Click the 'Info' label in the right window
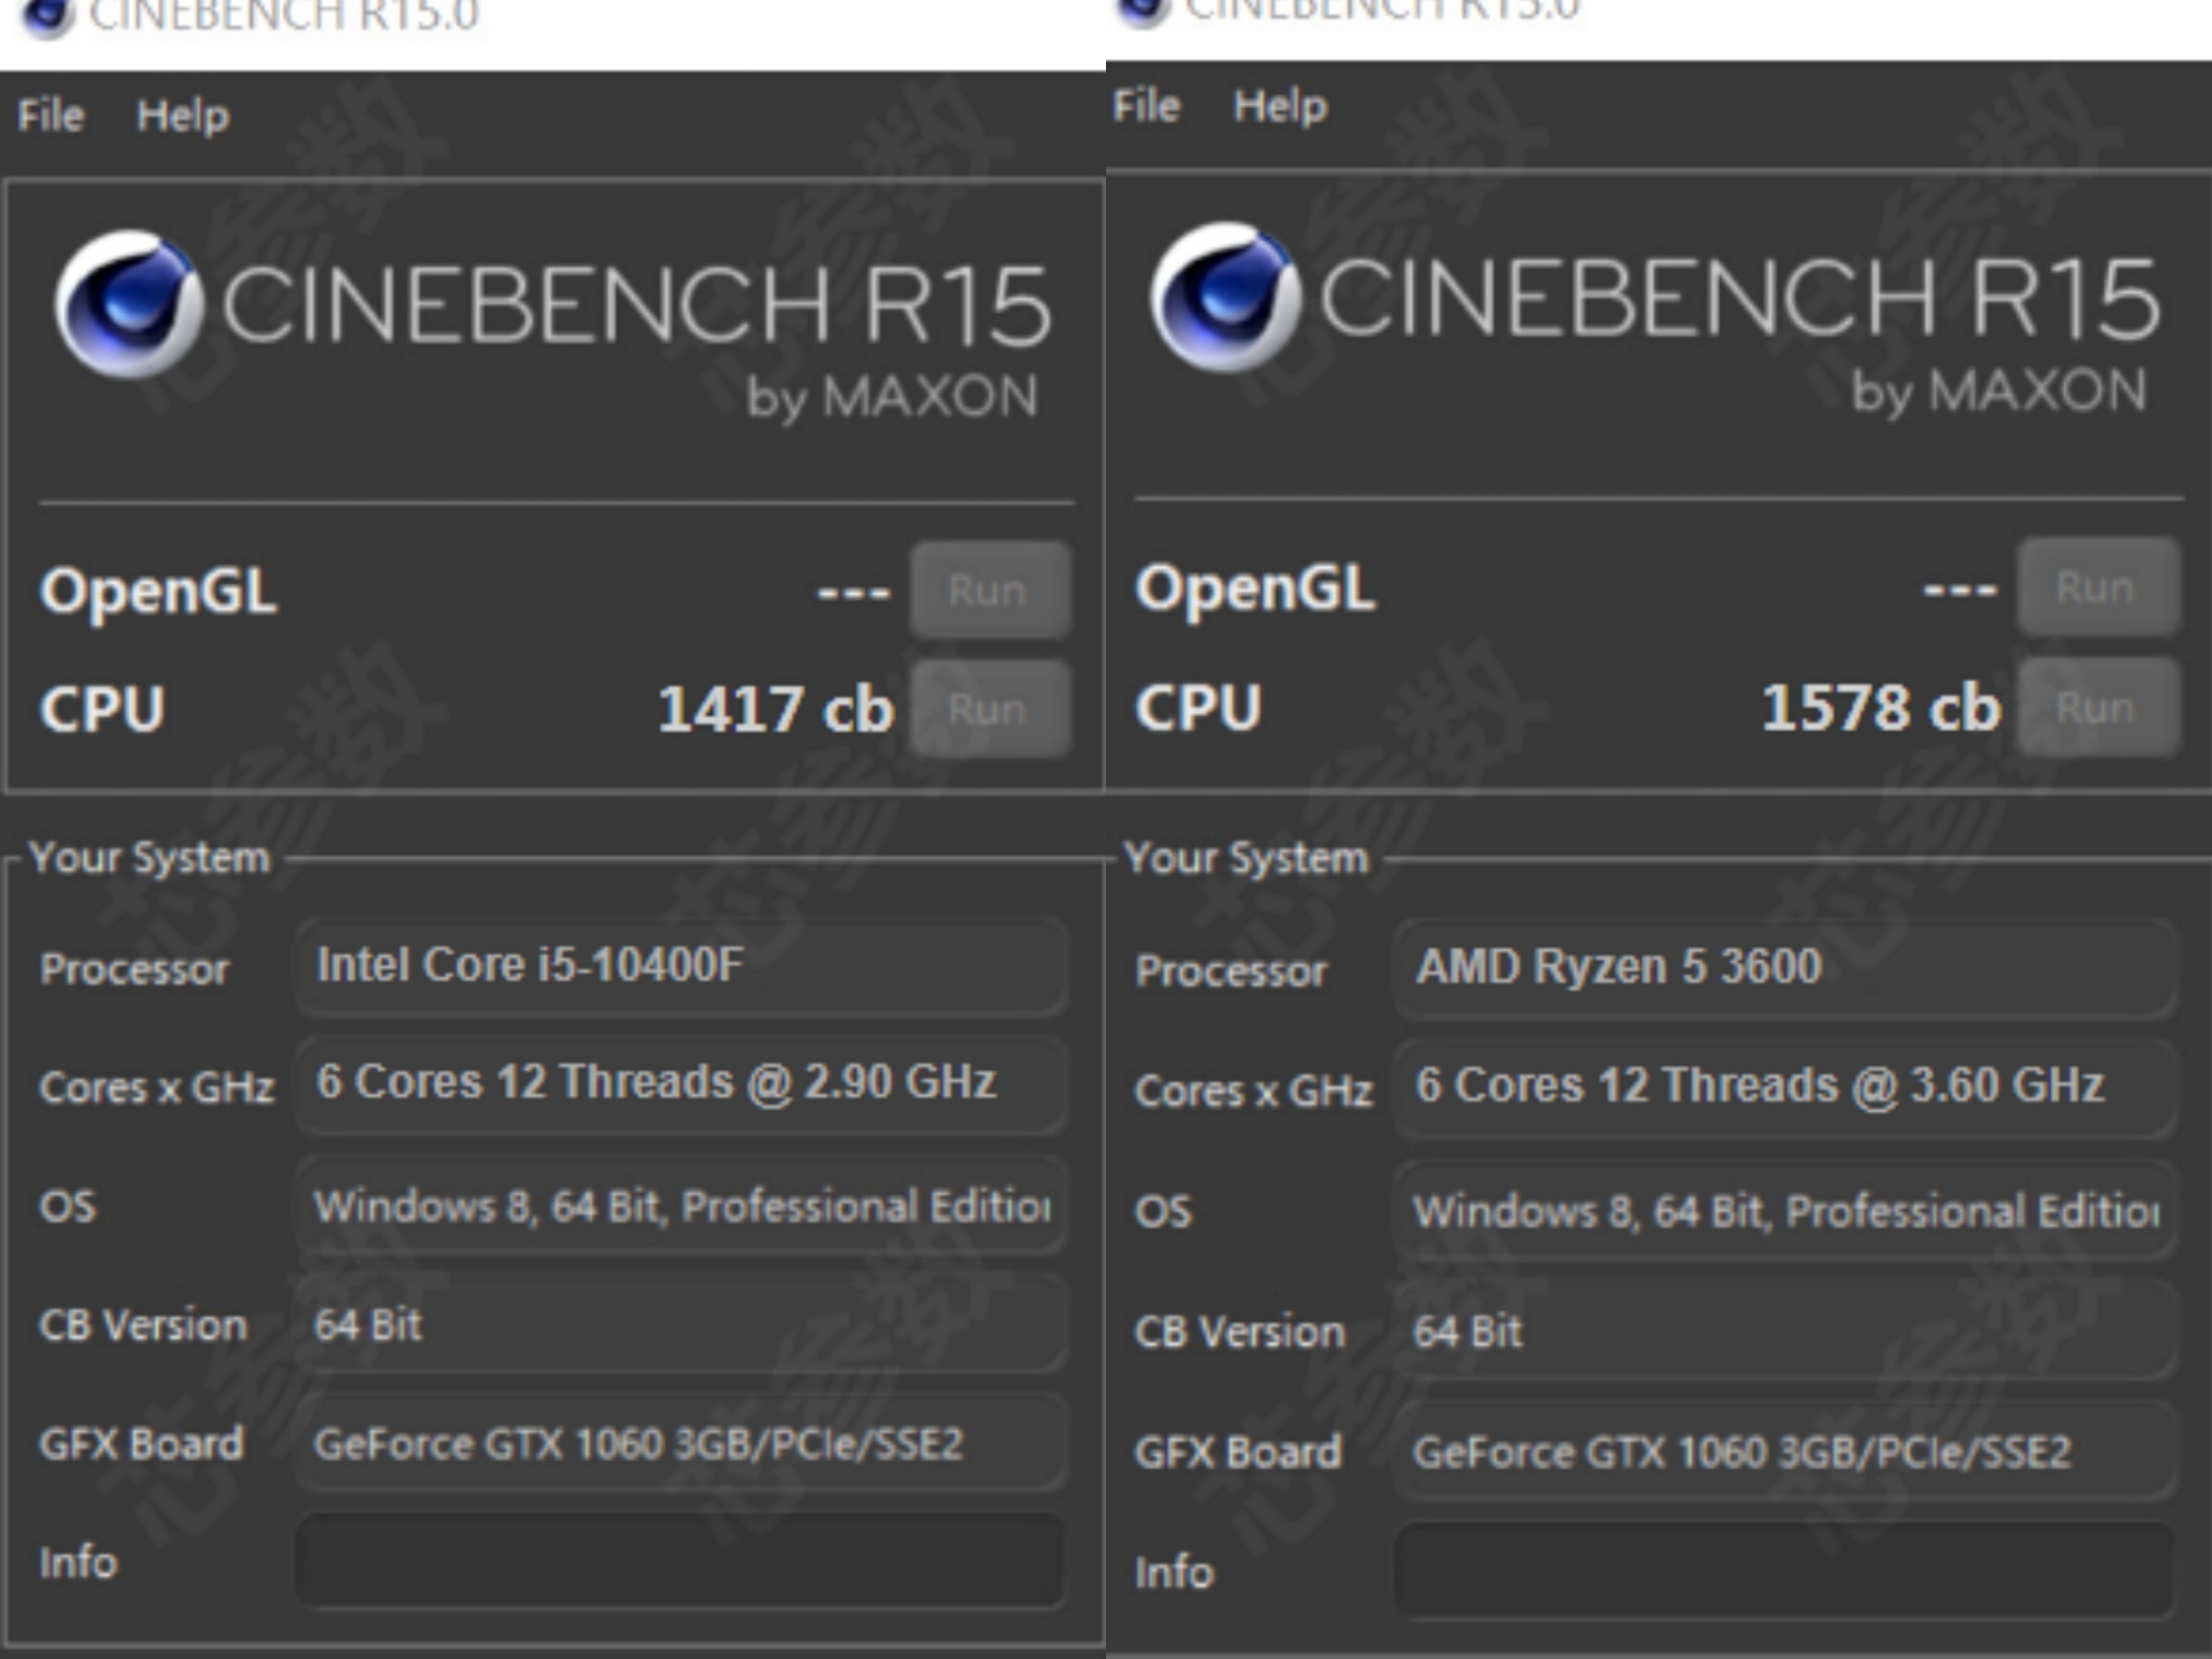Image resolution: width=2212 pixels, height=1659 pixels. [1175, 1572]
